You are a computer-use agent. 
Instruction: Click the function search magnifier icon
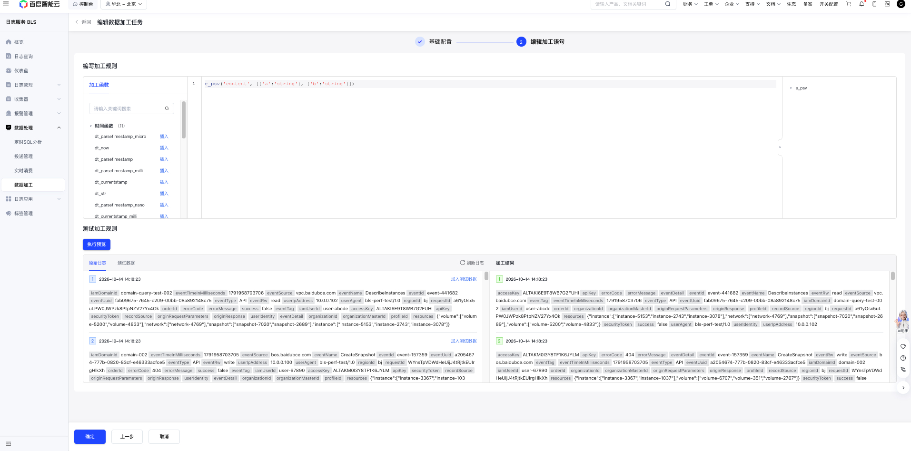click(x=167, y=108)
